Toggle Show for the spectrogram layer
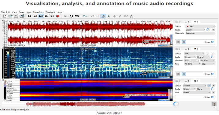Screen dimensions: 219x115 coord(212,74)
